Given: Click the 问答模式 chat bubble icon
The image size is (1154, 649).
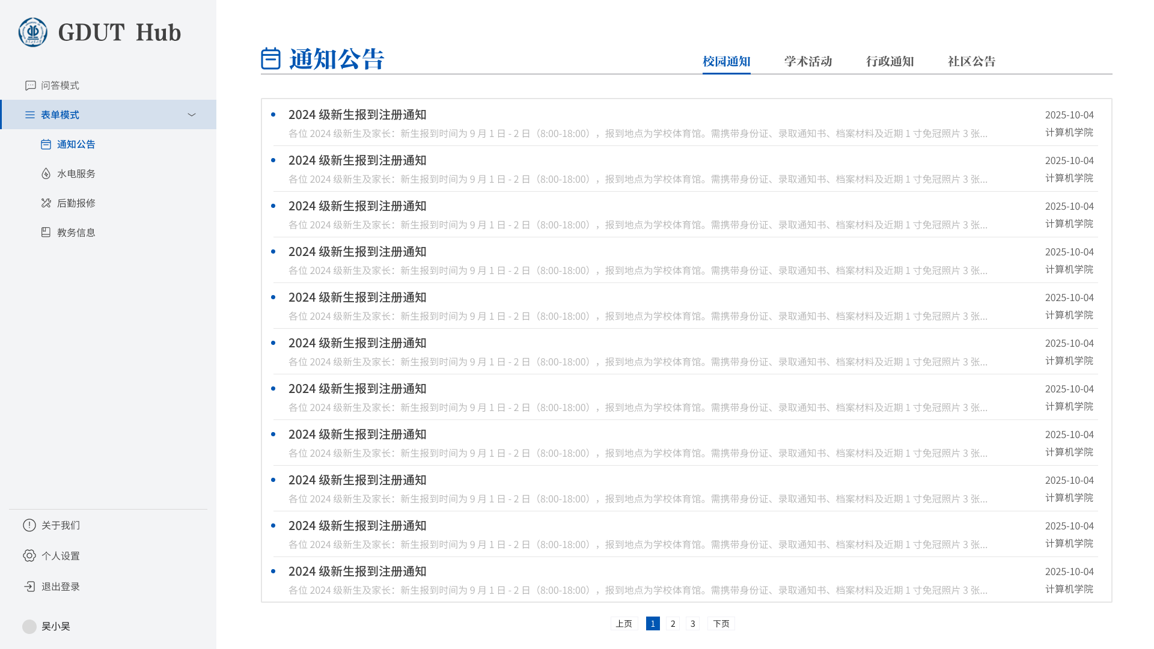Looking at the screenshot, I should pos(30,85).
